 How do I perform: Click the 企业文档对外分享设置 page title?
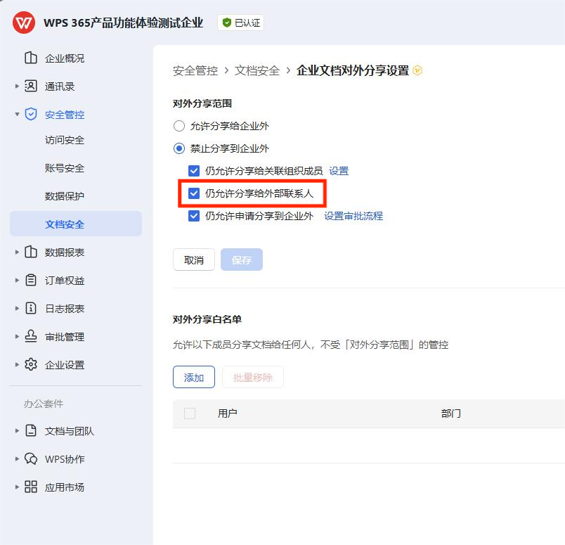tap(352, 70)
